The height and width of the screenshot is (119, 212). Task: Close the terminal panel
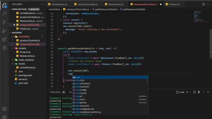[x=208, y=92]
